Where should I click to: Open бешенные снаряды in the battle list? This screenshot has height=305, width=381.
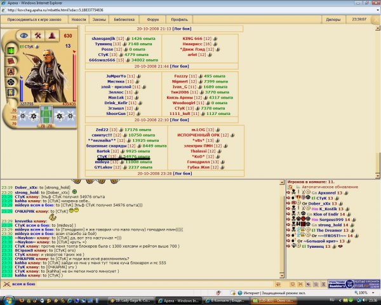click(107, 146)
